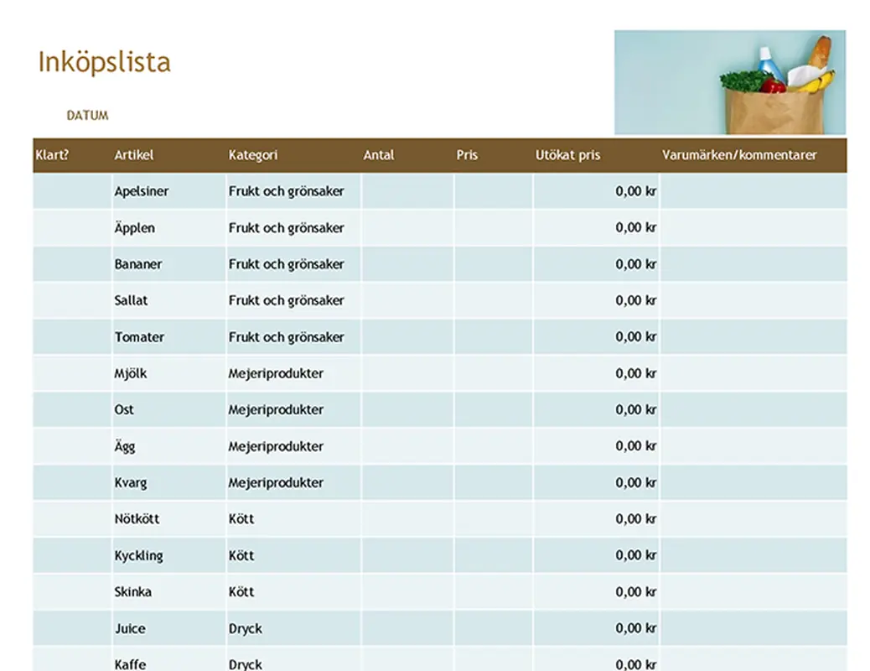Screen dimensions: 870x671
Task: Click the Klart? column header
Action: coord(52,154)
